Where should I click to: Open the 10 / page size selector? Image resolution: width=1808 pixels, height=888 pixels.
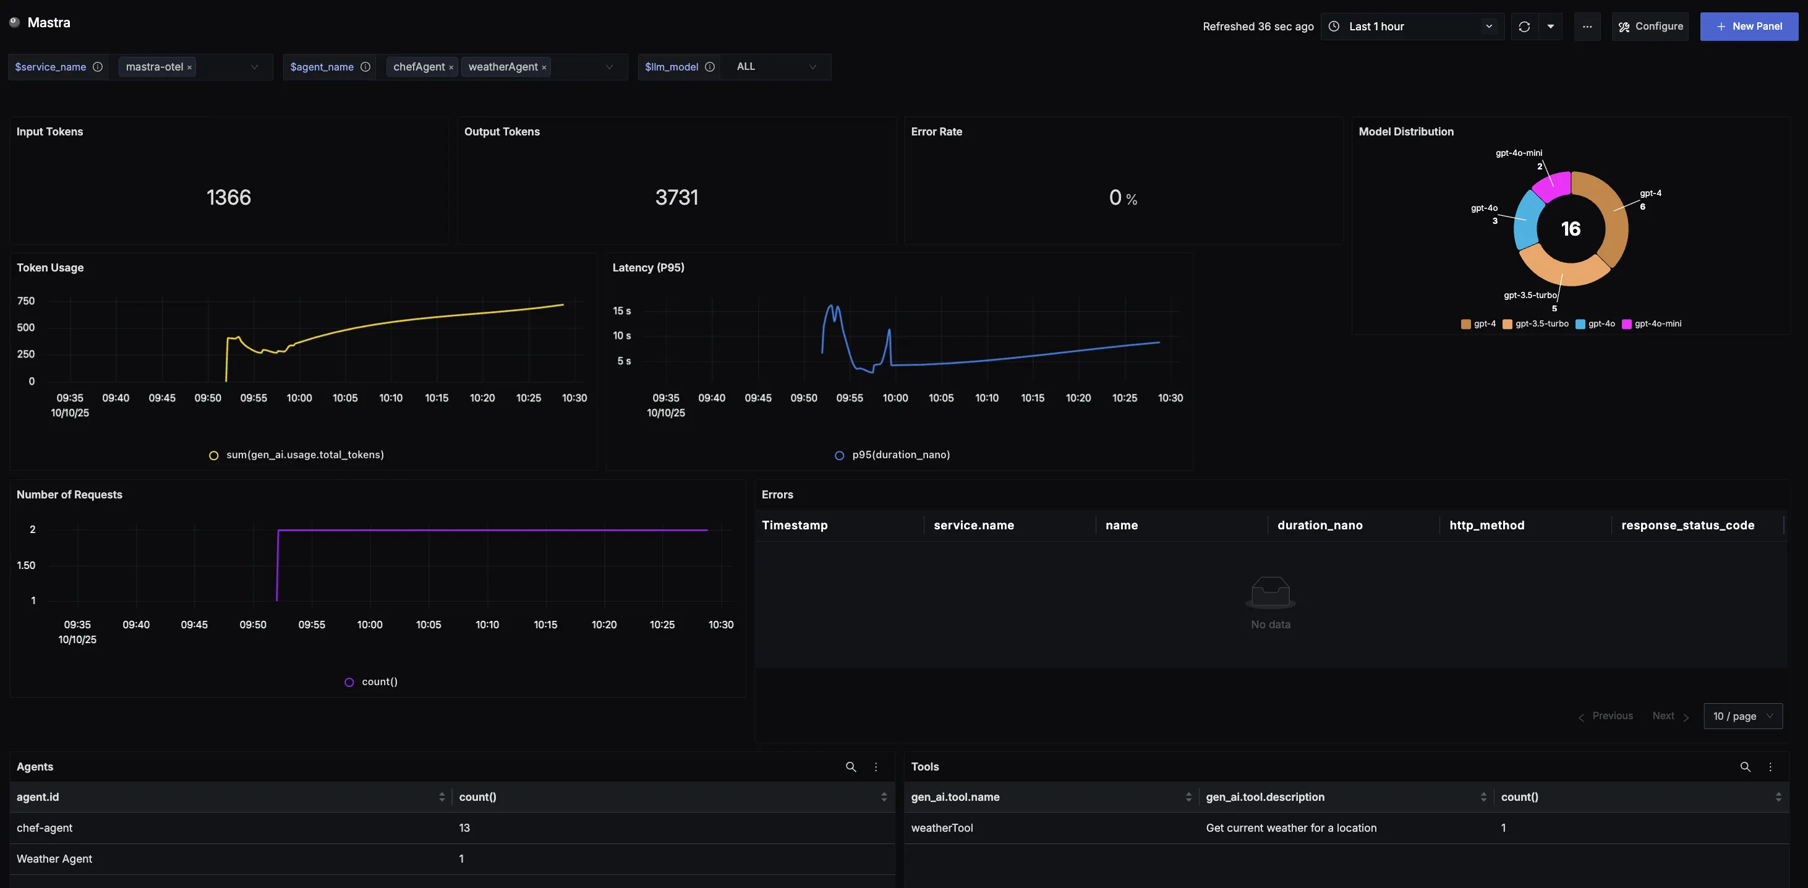[x=1742, y=716]
